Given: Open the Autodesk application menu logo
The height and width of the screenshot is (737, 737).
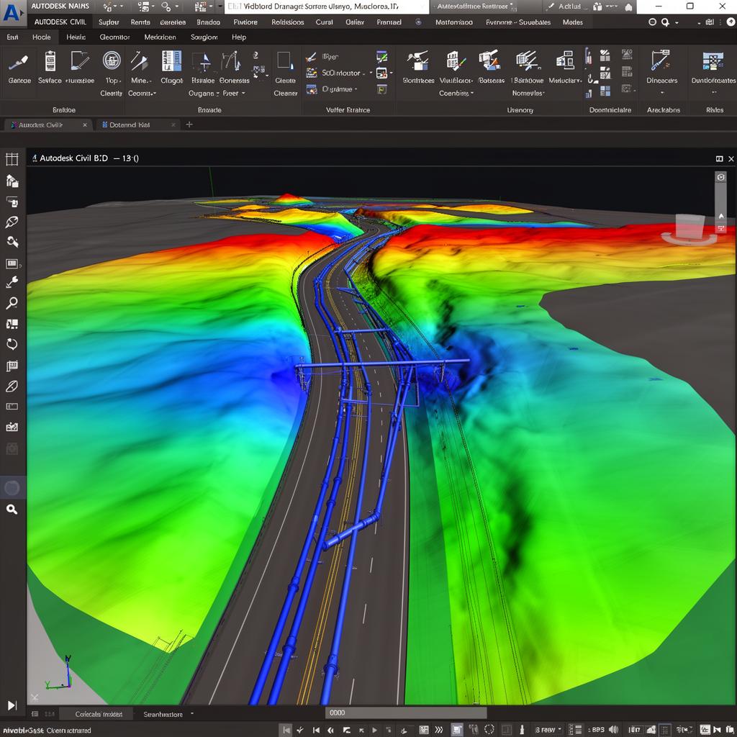Looking at the screenshot, I should pos(12,13).
